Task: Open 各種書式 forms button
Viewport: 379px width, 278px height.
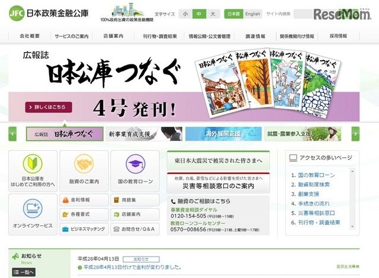Action: pyautogui.click(x=84, y=214)
